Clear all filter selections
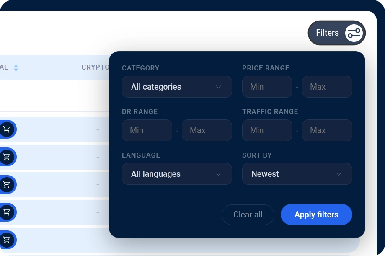385x256 pixels. 248,214
